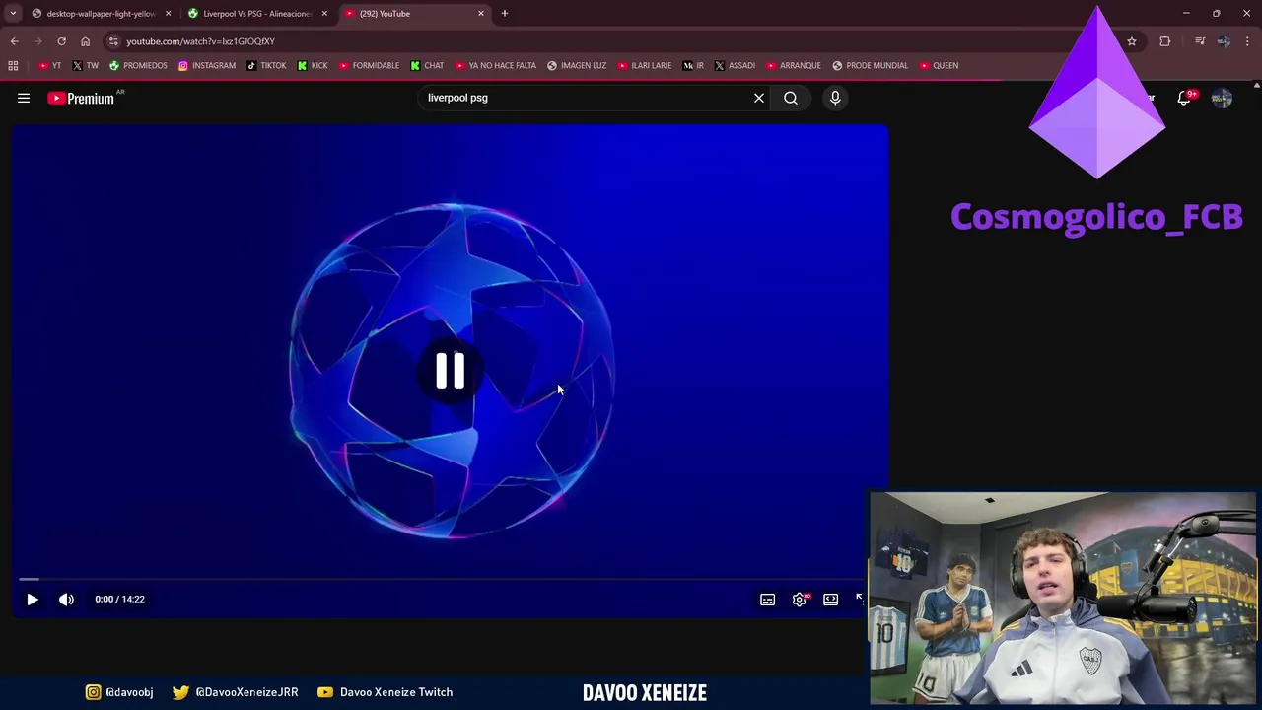1262x710 pixels.
Task: Open PROMIEDOS bookmark
Action: (138, 65)
